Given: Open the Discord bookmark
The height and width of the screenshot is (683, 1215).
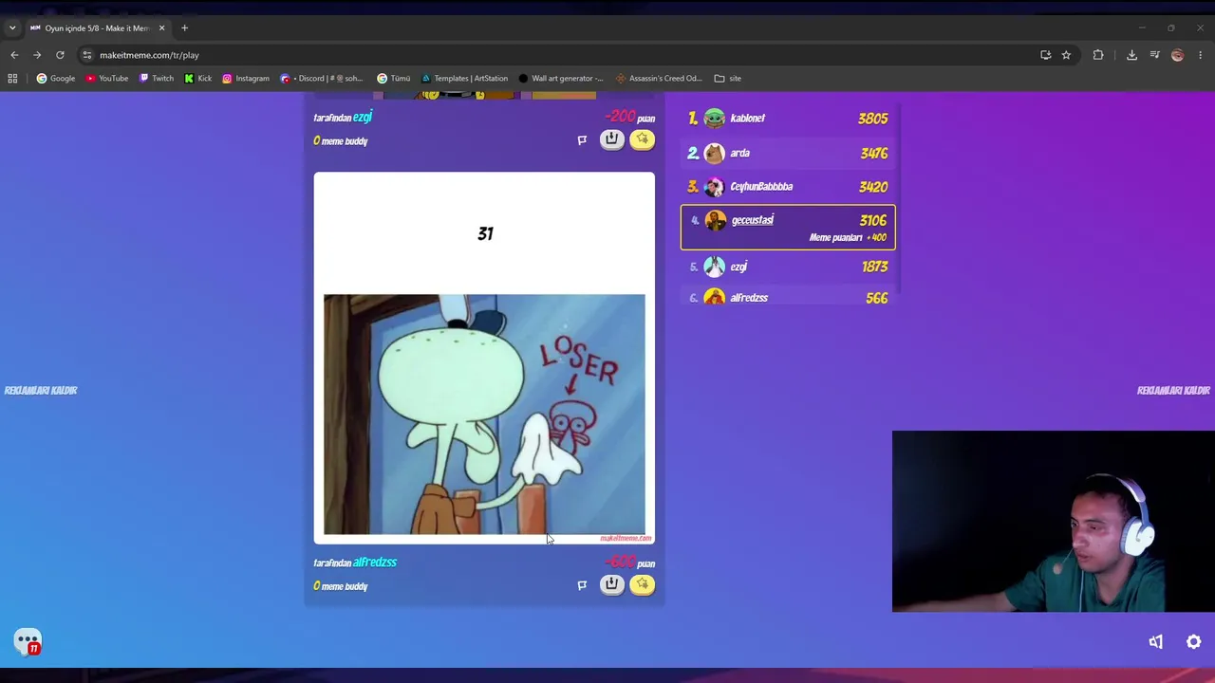Looking at the screenshot, I should coord(323,79).
